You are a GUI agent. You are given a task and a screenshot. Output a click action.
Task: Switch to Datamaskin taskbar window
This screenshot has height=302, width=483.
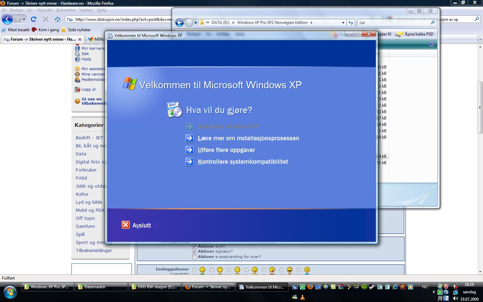click(x=101, y=287)
